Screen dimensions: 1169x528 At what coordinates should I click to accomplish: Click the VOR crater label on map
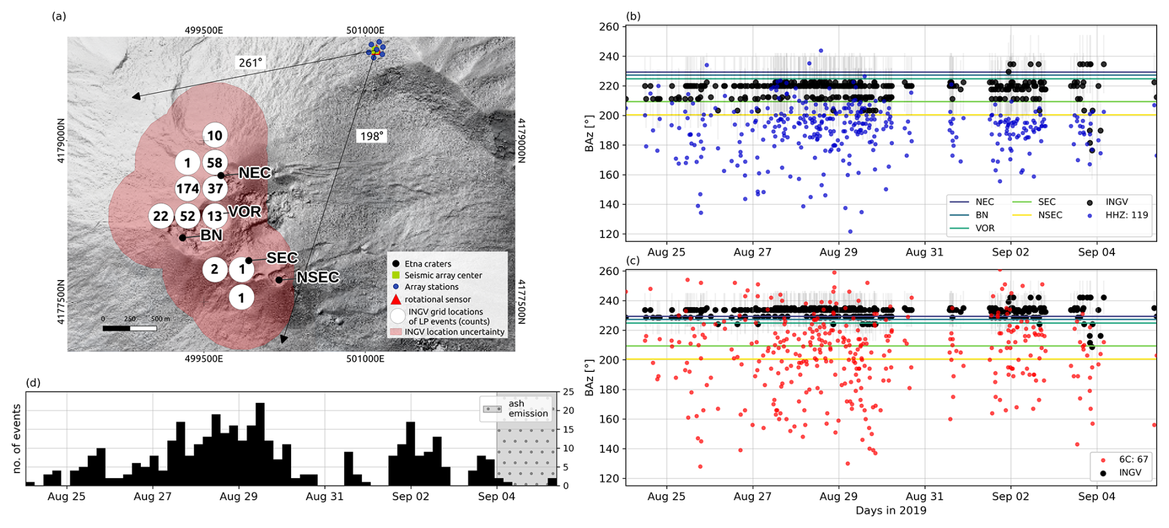coord(245,212)
